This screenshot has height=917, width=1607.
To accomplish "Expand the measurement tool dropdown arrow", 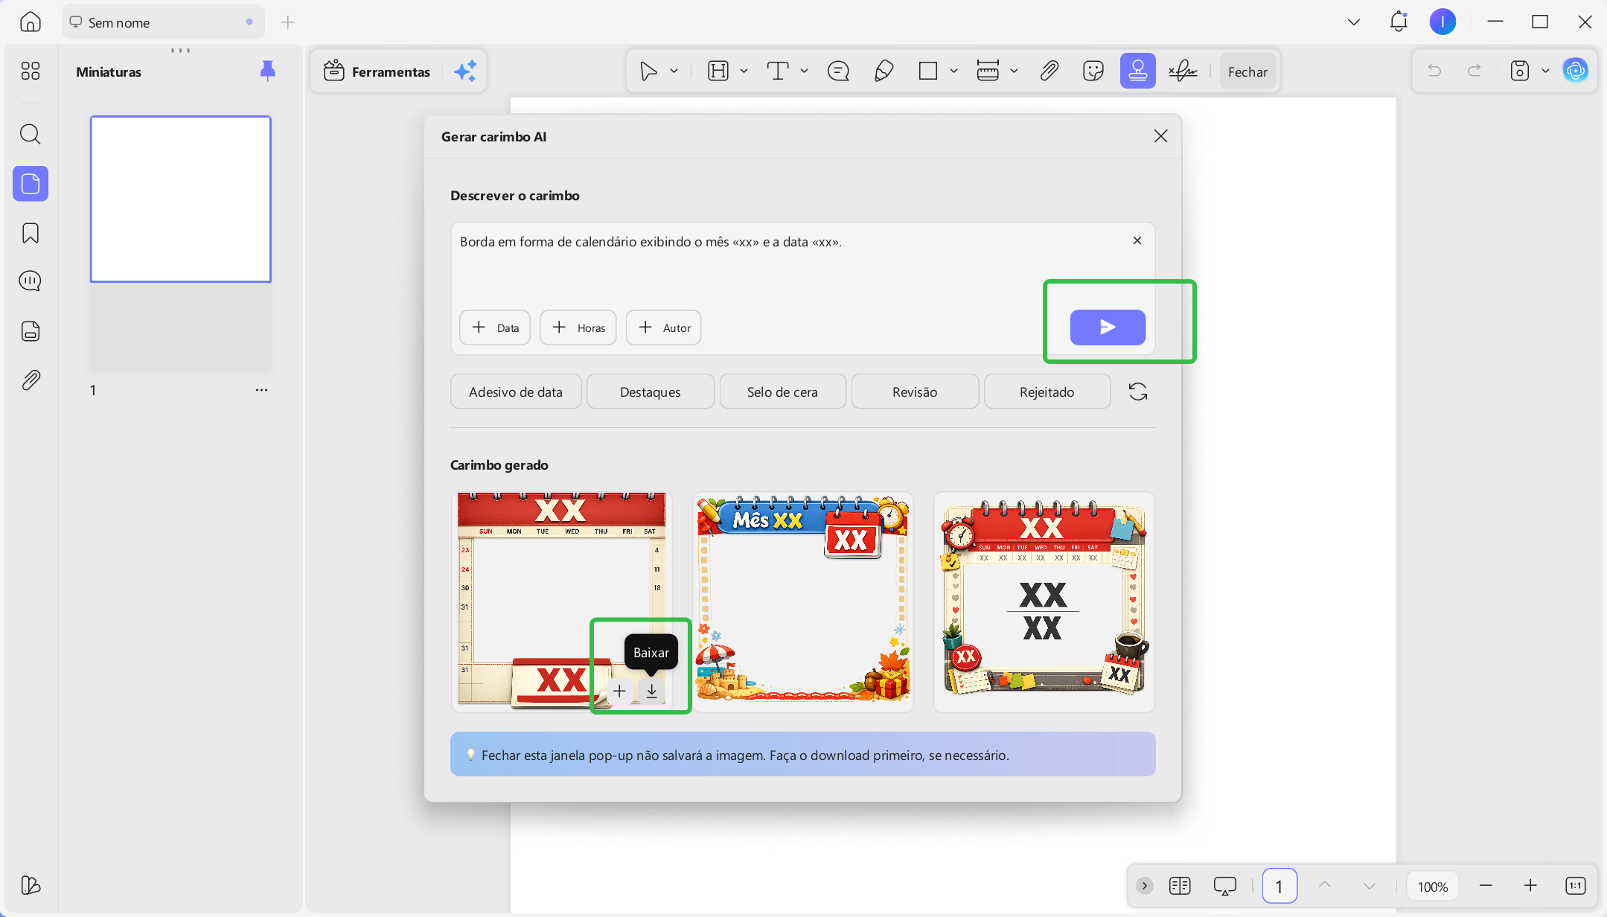I will 1014,71.
